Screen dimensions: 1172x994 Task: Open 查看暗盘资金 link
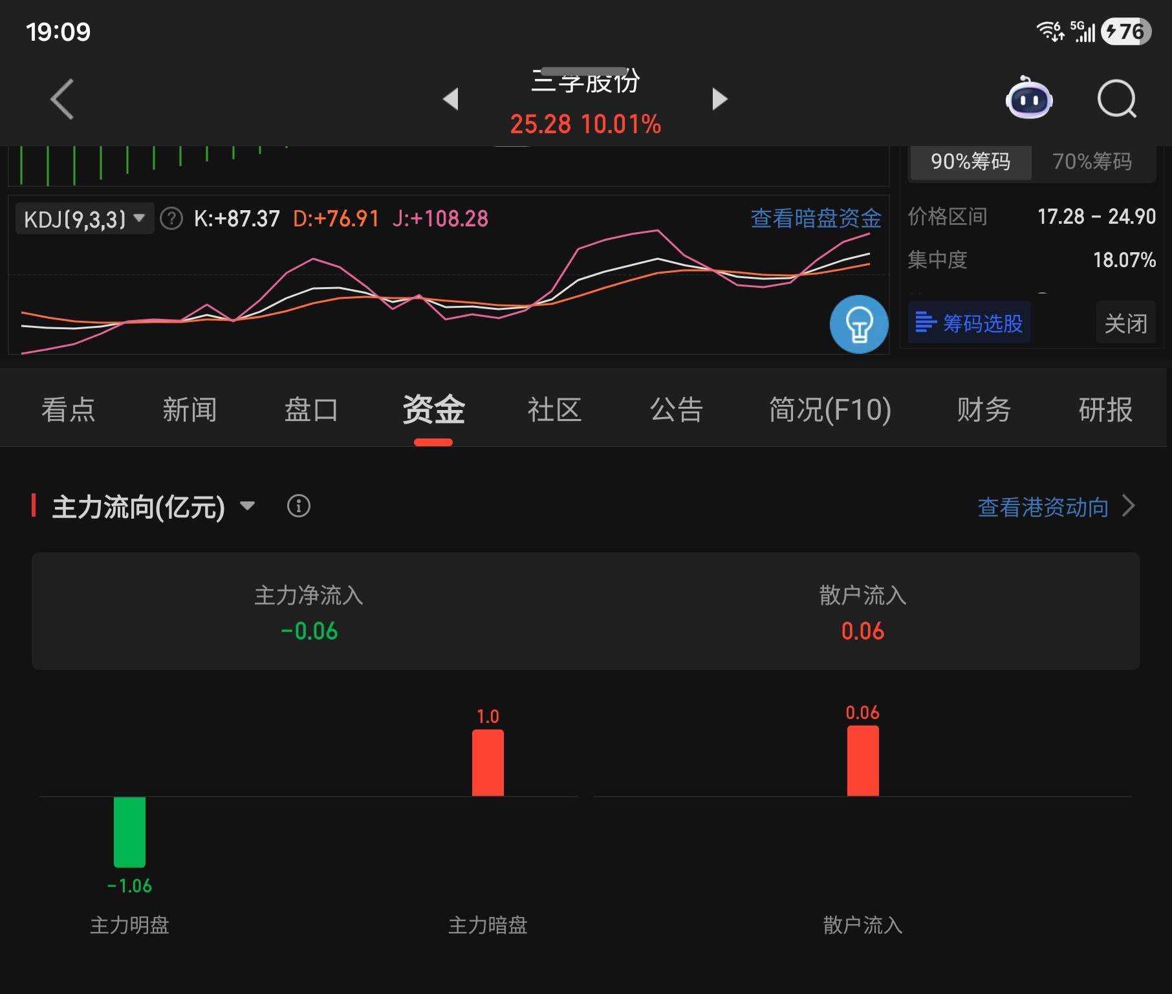tap(816, 219)
